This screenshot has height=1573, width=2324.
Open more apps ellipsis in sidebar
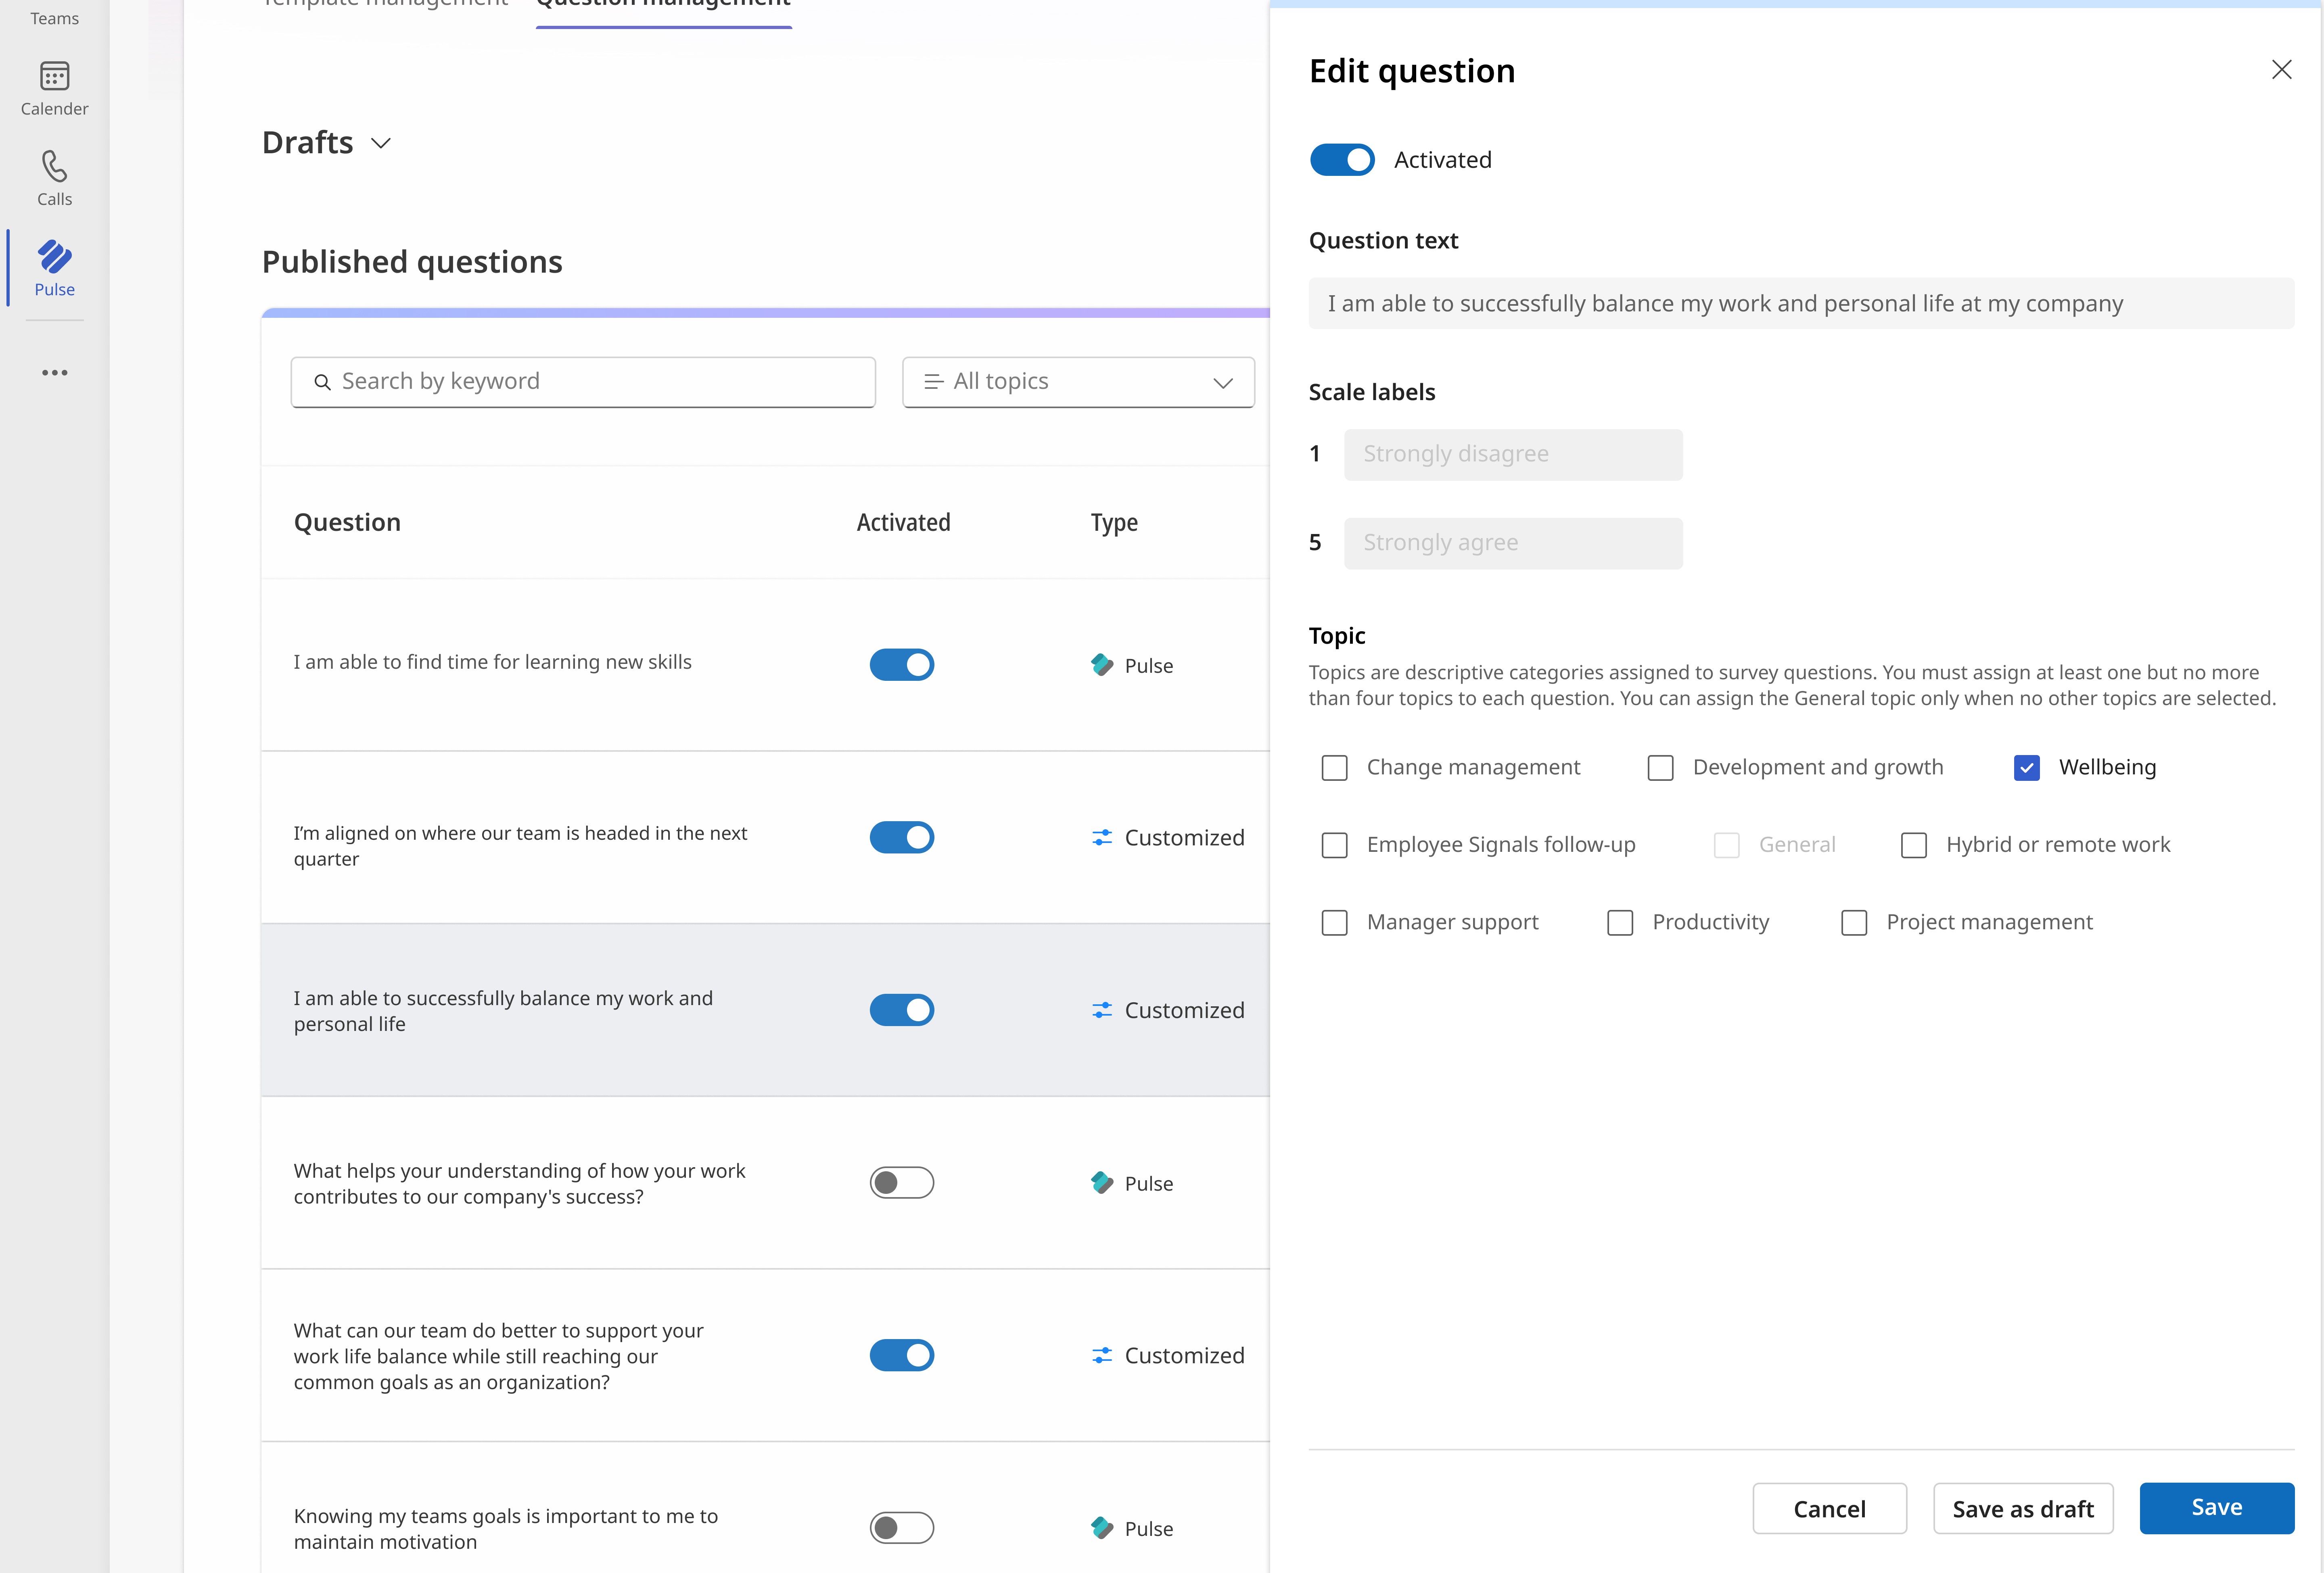point(54,373)
